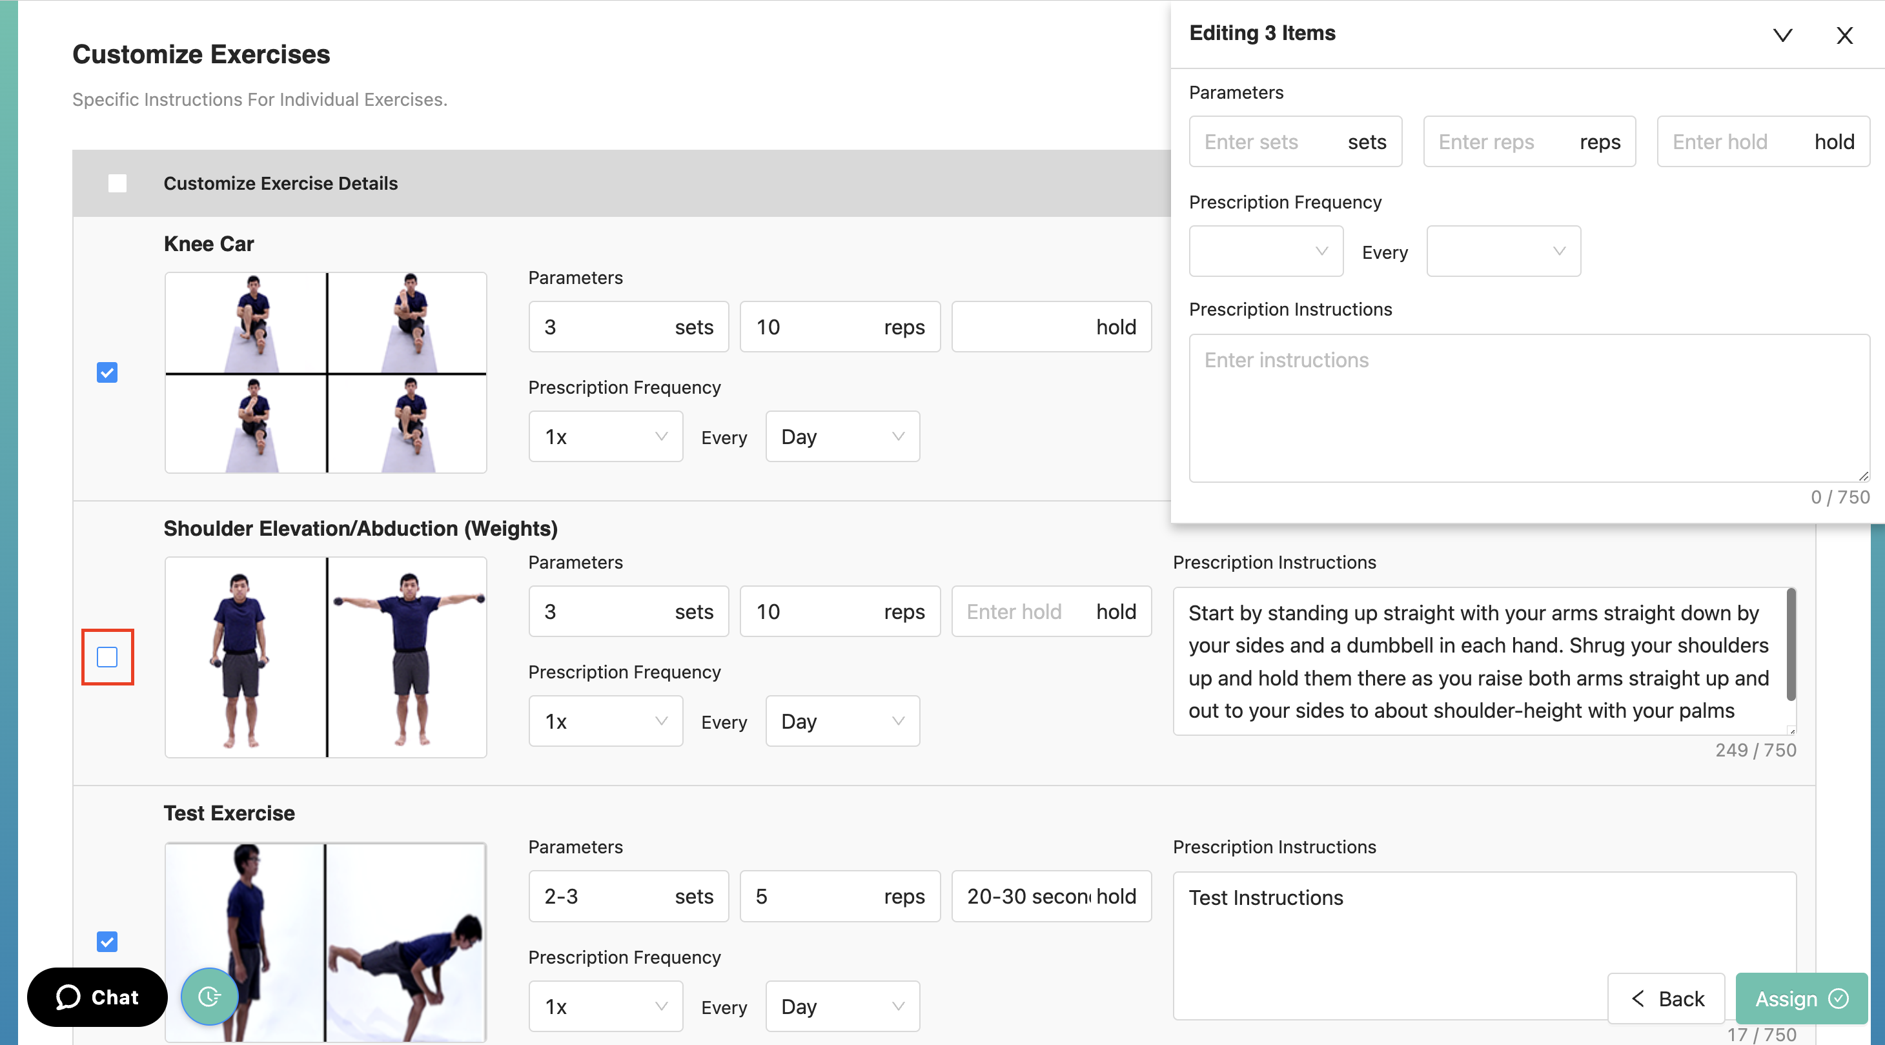Image resolution: width=1885 pixels, height=1045 pixels.
Task: Open bulk edit frequency count dropdown
Action: coord(1265,251)
